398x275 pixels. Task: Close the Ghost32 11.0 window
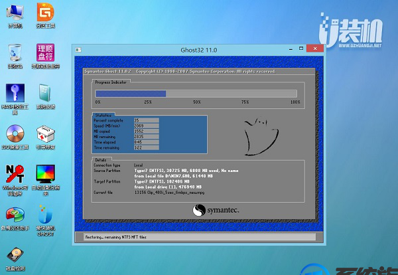[x=315, y=48]
